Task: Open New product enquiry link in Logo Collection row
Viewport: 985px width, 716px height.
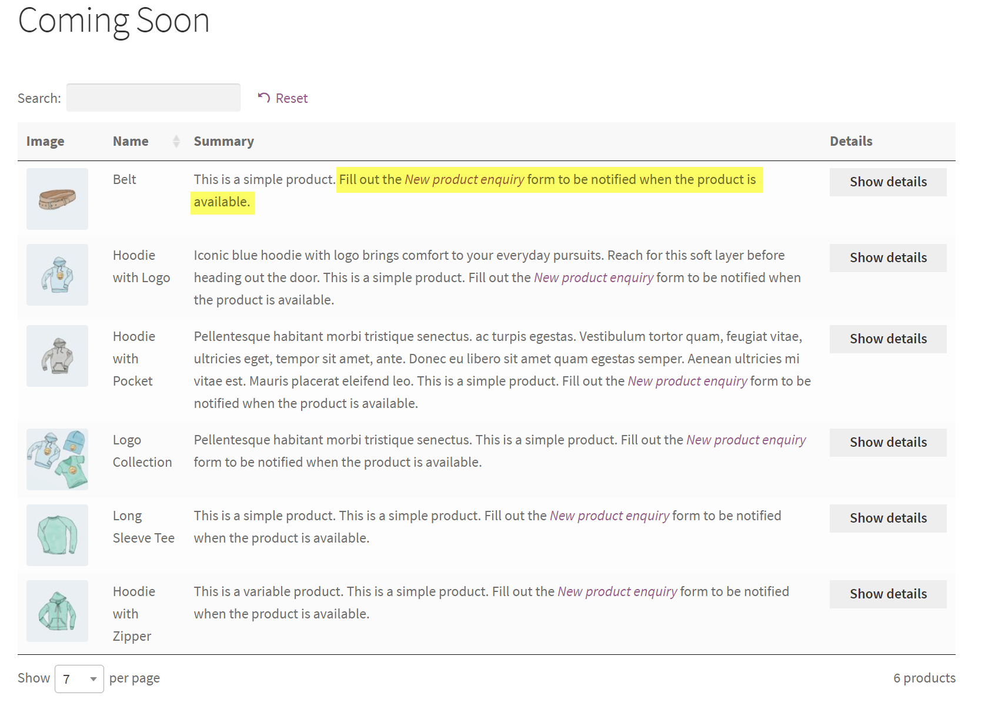Action: pyautogui.click(x=746, y=440)
